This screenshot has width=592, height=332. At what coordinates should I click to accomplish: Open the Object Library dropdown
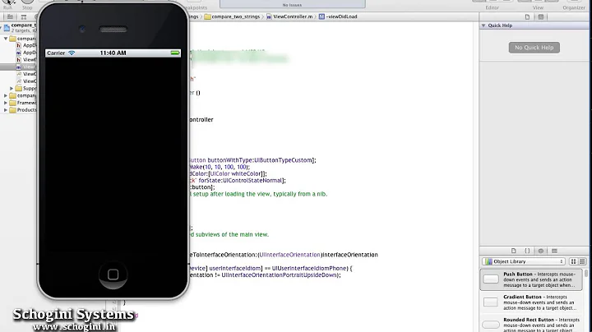[x=524, y=261]
